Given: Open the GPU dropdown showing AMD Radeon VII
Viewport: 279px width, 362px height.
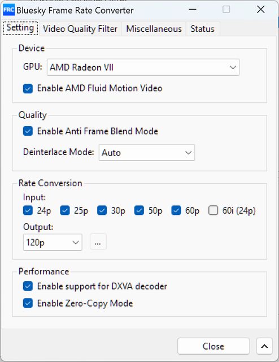Looking at the screenshot, I should (143, 67).
